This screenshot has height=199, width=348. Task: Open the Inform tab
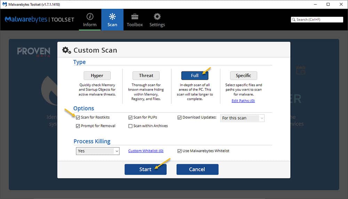(90, 20)
